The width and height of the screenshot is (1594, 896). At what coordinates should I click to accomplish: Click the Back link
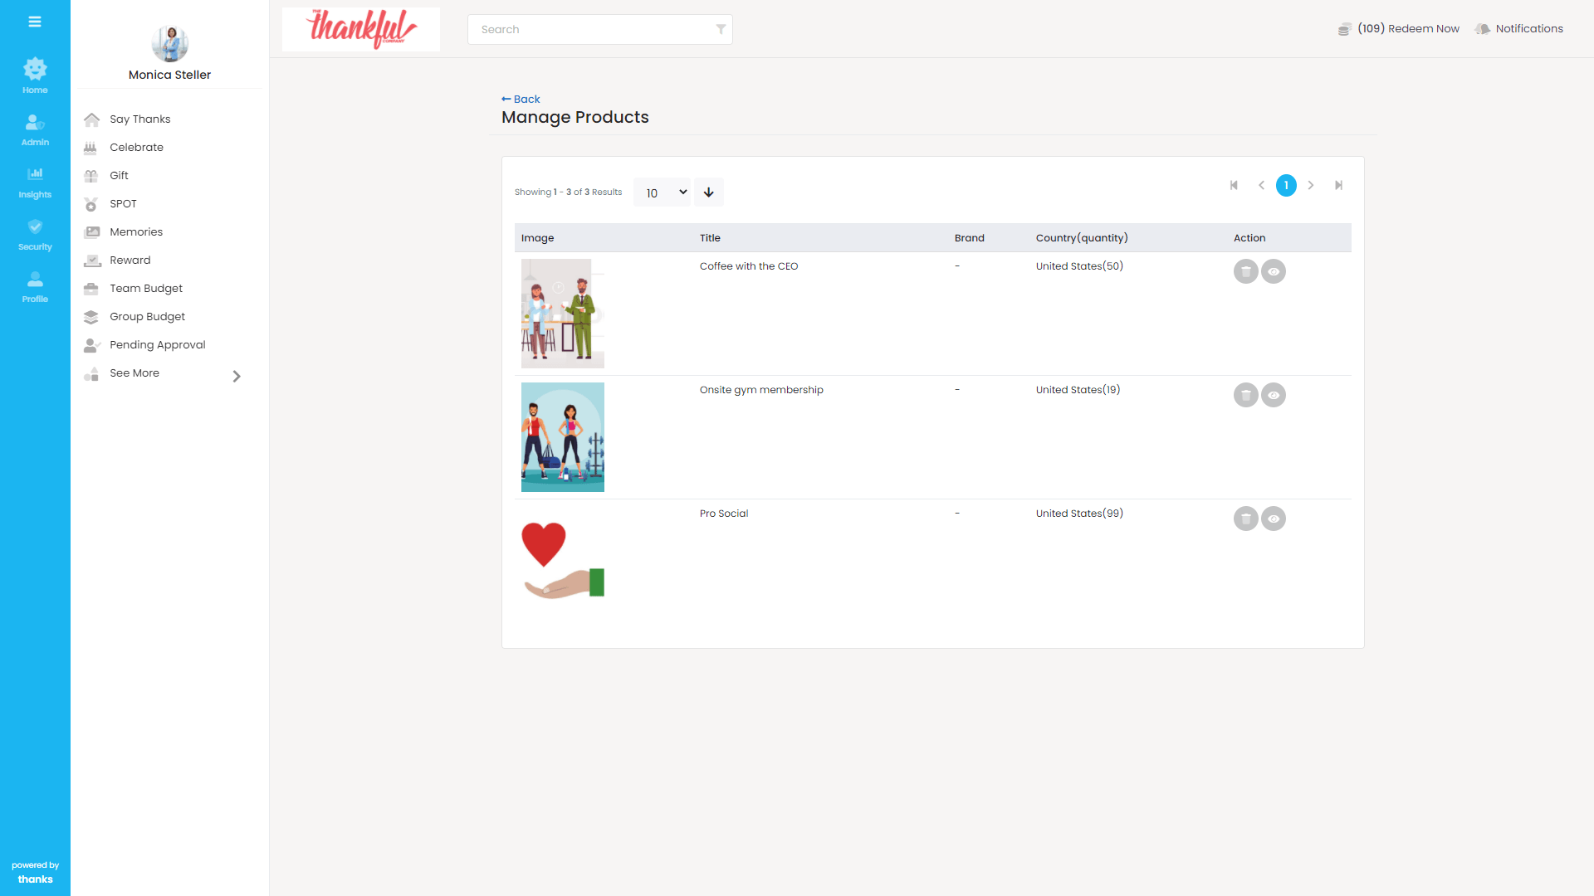click(521, 99)
